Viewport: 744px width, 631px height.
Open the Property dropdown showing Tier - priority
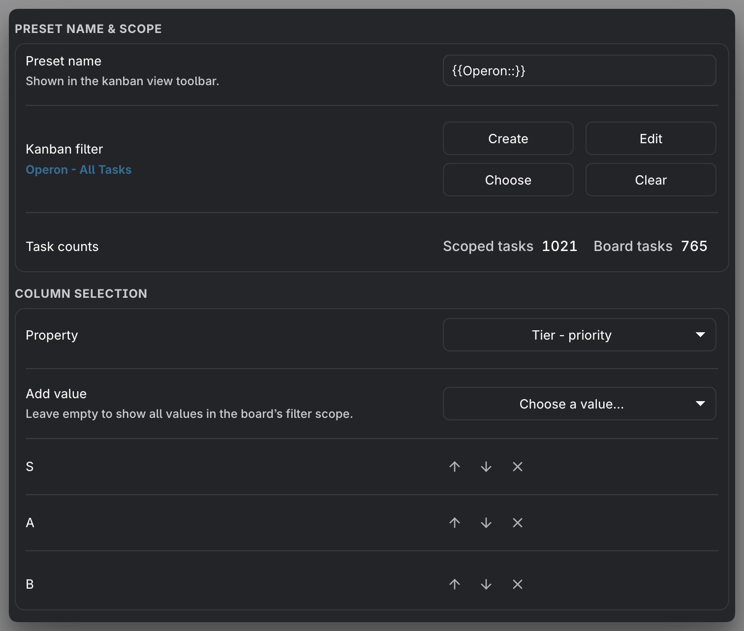[x=579, y=335]
